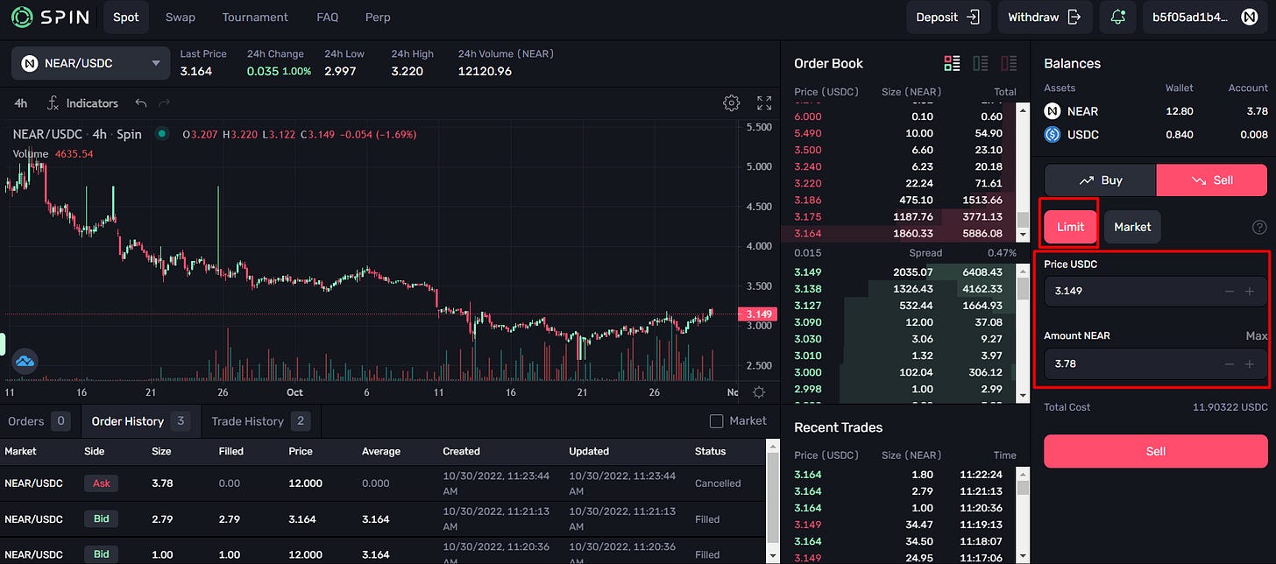
Task: Toggle fullscreen chart icon
Action: 764,103
